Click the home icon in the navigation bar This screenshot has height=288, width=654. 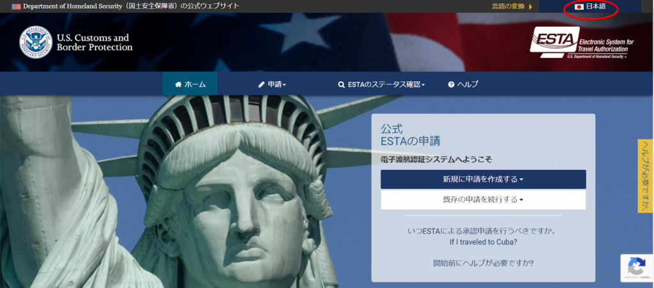[x=178, y=84]
